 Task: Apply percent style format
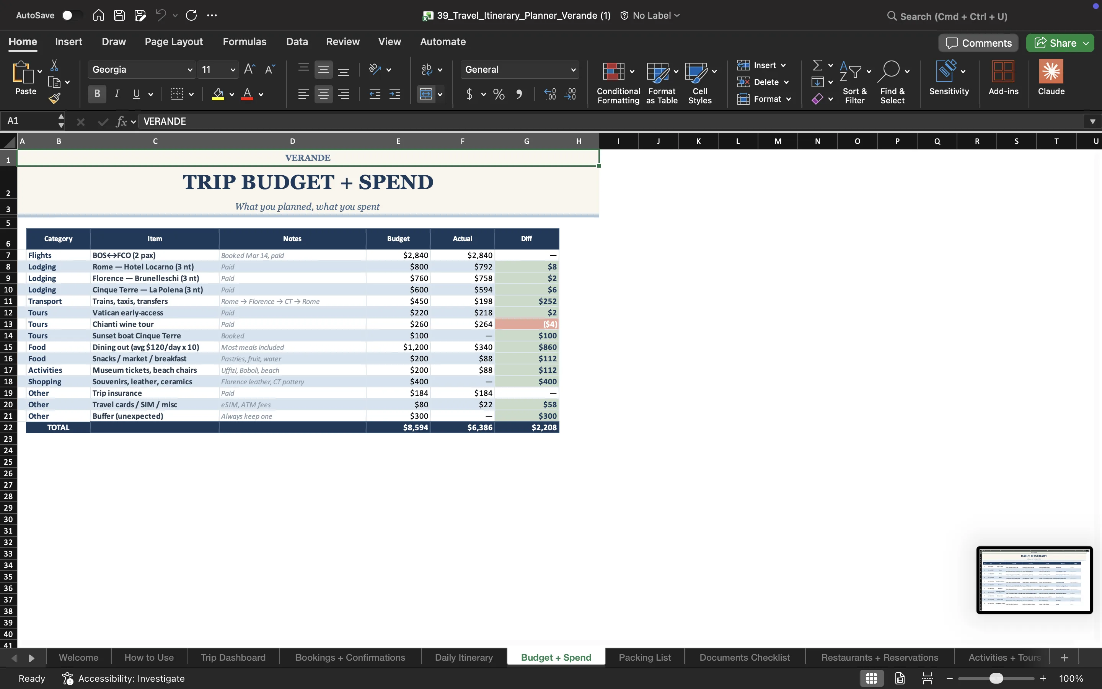[x=499, y=94]
